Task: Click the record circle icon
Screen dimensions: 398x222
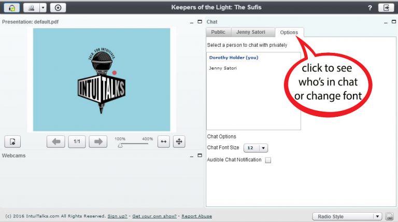Action: (58, 8)
